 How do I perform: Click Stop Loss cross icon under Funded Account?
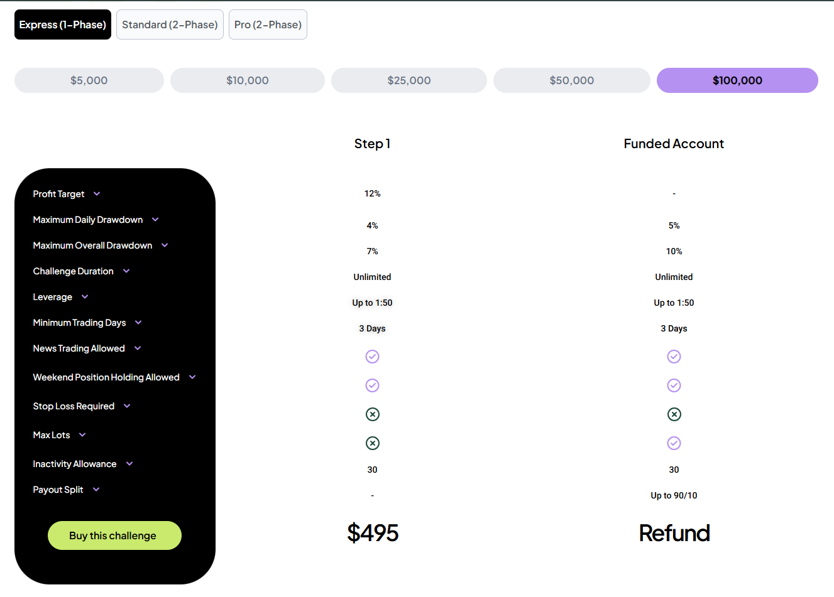[x=674, y=414]
